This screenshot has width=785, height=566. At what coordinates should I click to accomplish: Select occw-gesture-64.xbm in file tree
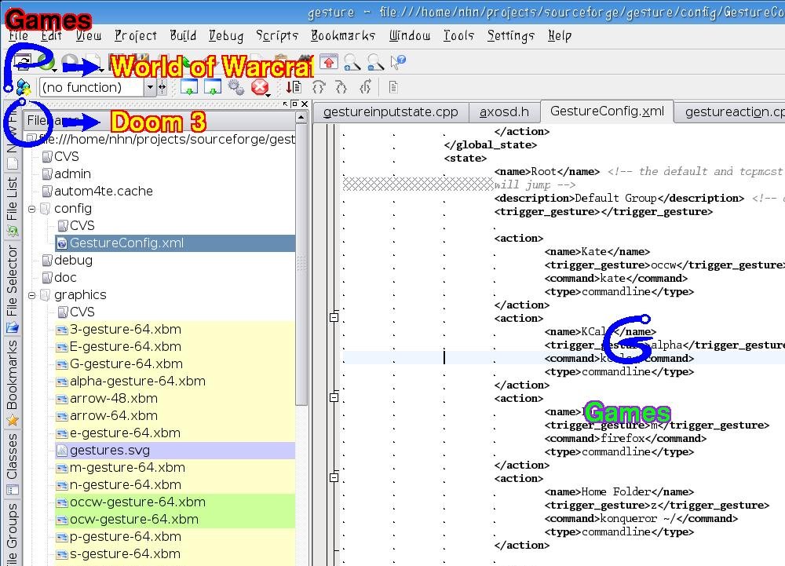[x=175, y=502]
